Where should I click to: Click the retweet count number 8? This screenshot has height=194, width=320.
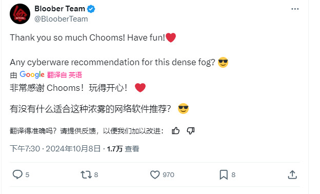[x=96, y=175]
